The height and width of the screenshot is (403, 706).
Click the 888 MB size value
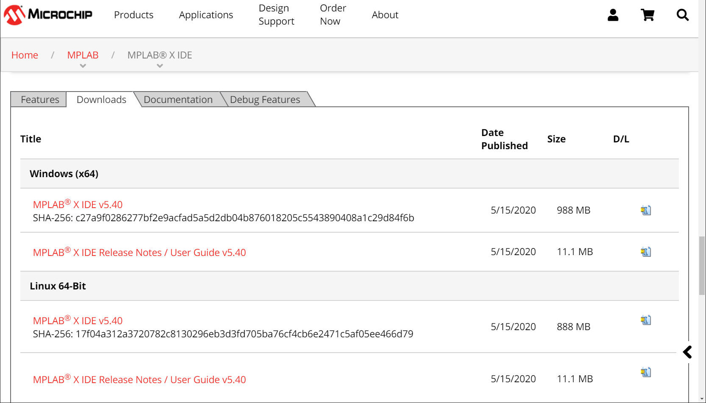[573, 327]
